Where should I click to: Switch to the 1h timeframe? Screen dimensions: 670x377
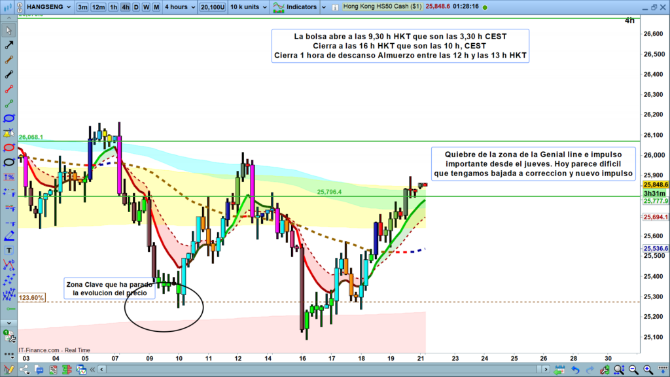click(x=113, y=7)
